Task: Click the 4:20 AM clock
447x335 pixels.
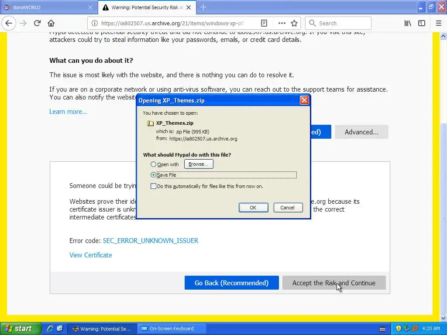Action: coord(431,329)
